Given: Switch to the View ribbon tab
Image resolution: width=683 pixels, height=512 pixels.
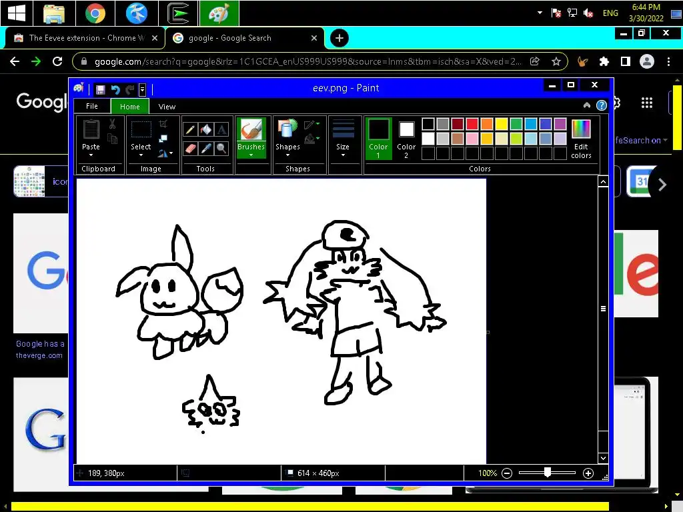Looking at the screenshot, I should [x=167, y=107].
